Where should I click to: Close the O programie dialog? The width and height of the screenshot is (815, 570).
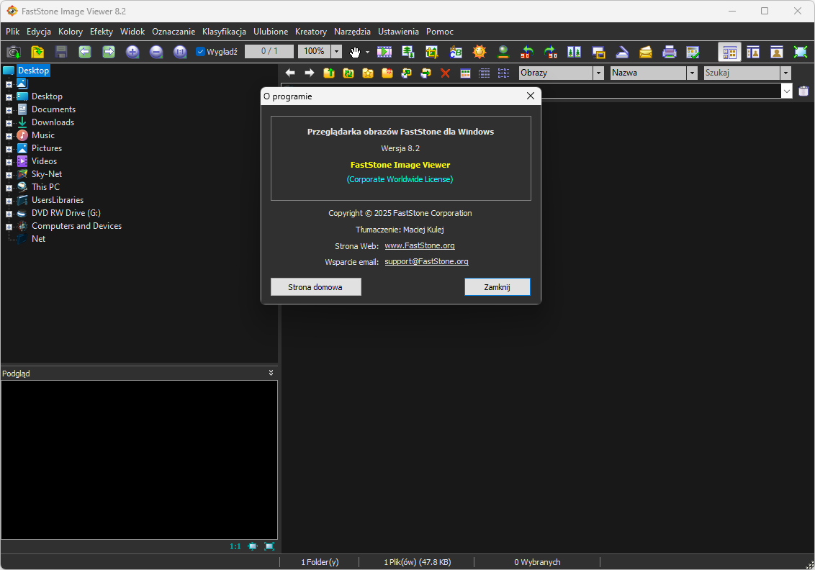point(530,96)
